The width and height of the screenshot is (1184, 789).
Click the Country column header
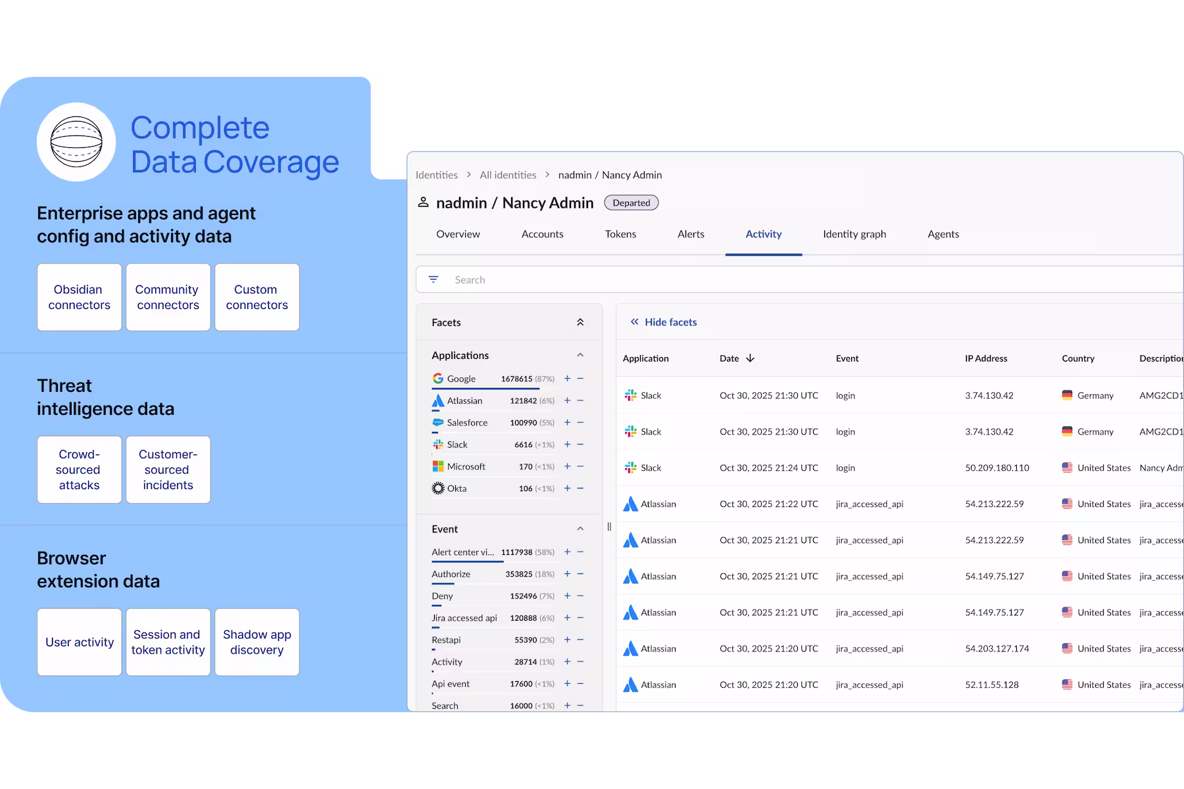click(x=1078, y=358)
